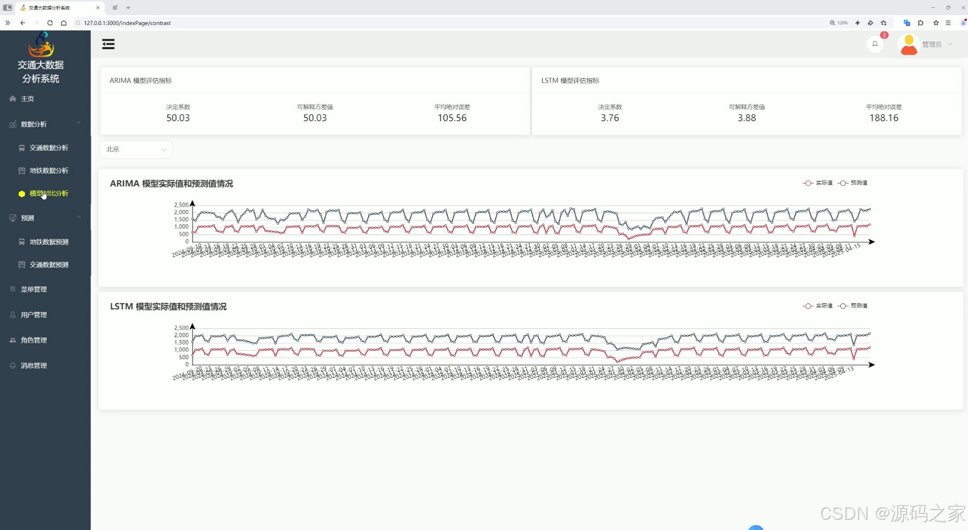
Task: Click the browser address bar URL
Action: click(x=127, y=23)
